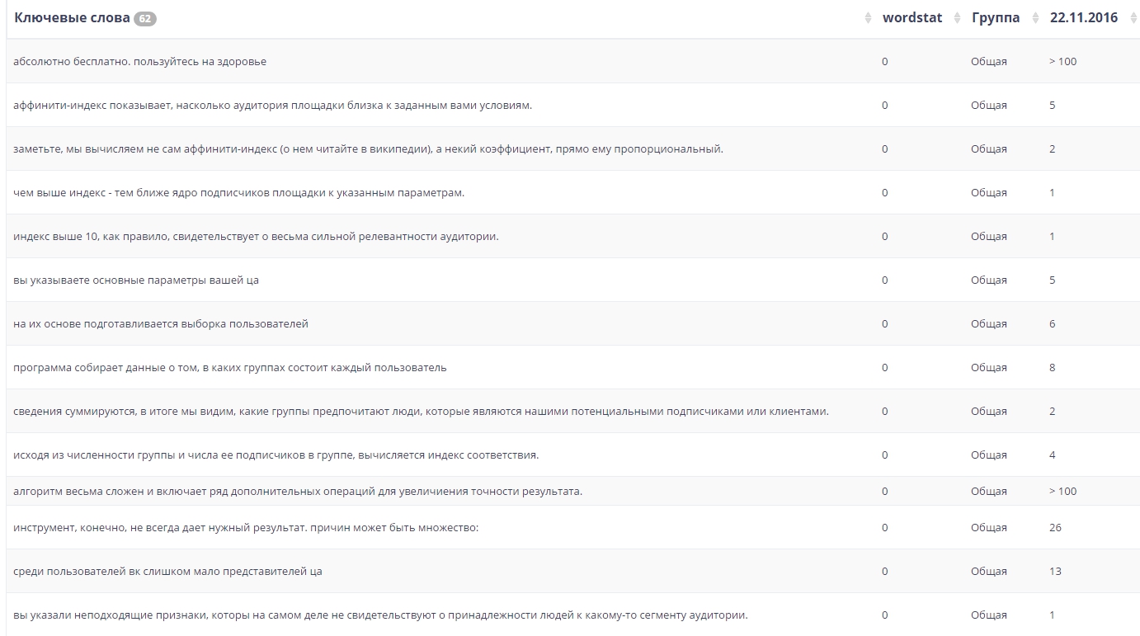Click the Общая group of 'индекс выше 10' row
This screenshot has width=1140, height=636.
point(988,237)
